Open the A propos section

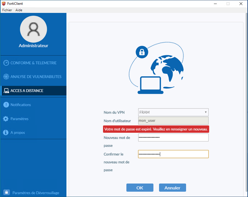tap(33, 132)
